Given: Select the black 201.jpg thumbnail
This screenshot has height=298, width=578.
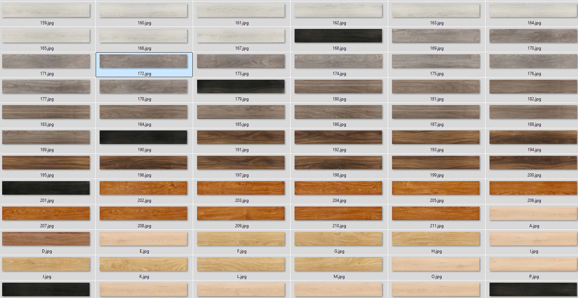Looking at the screenshot, I should pyautogui.click(x=46, y=188).
